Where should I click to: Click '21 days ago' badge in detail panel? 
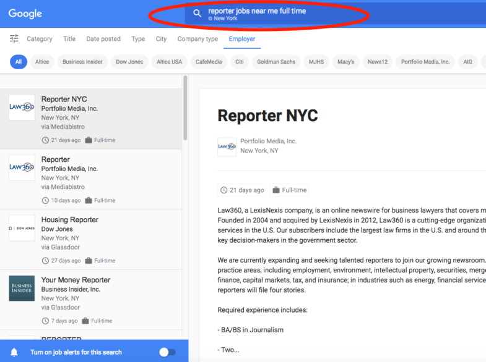(241, 190)
